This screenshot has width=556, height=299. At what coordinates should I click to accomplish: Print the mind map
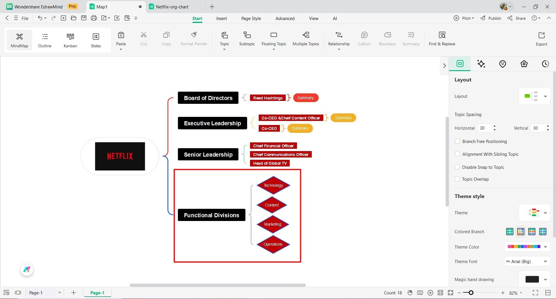pos(94,18)
